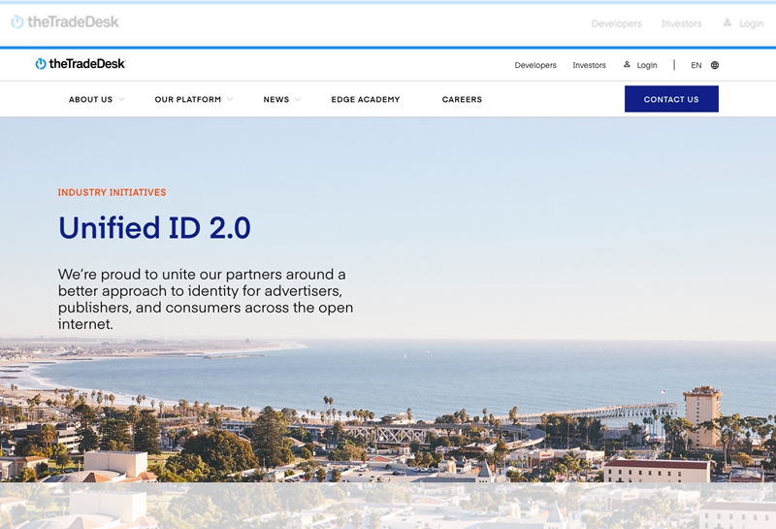This screenshot has height=529, width=776.
Task: Click the hero paragraph about uniting partners
Action: [x=206, y=299]
